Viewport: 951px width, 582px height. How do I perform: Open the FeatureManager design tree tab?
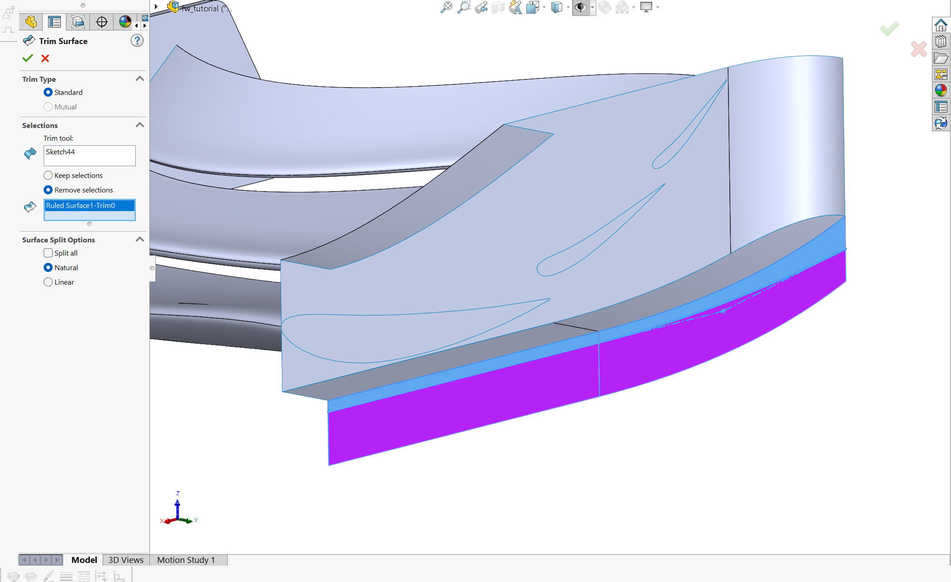(x=31, y=22)
